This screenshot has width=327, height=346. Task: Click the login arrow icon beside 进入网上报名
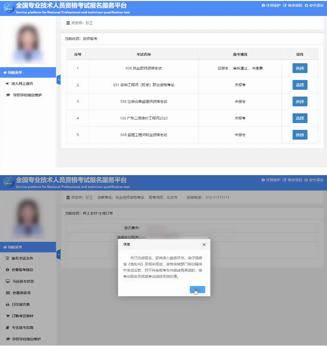click(8, 84)
